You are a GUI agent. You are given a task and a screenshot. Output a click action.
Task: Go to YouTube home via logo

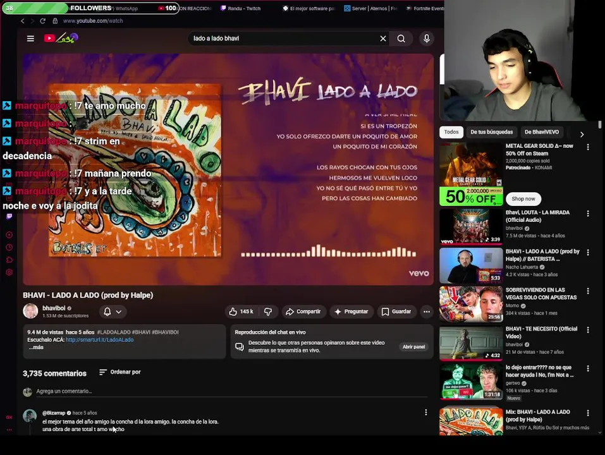pyautogui.click(x=61, y=38)
